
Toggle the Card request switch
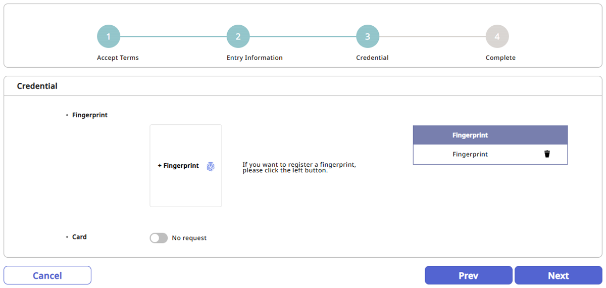[159, 238]
